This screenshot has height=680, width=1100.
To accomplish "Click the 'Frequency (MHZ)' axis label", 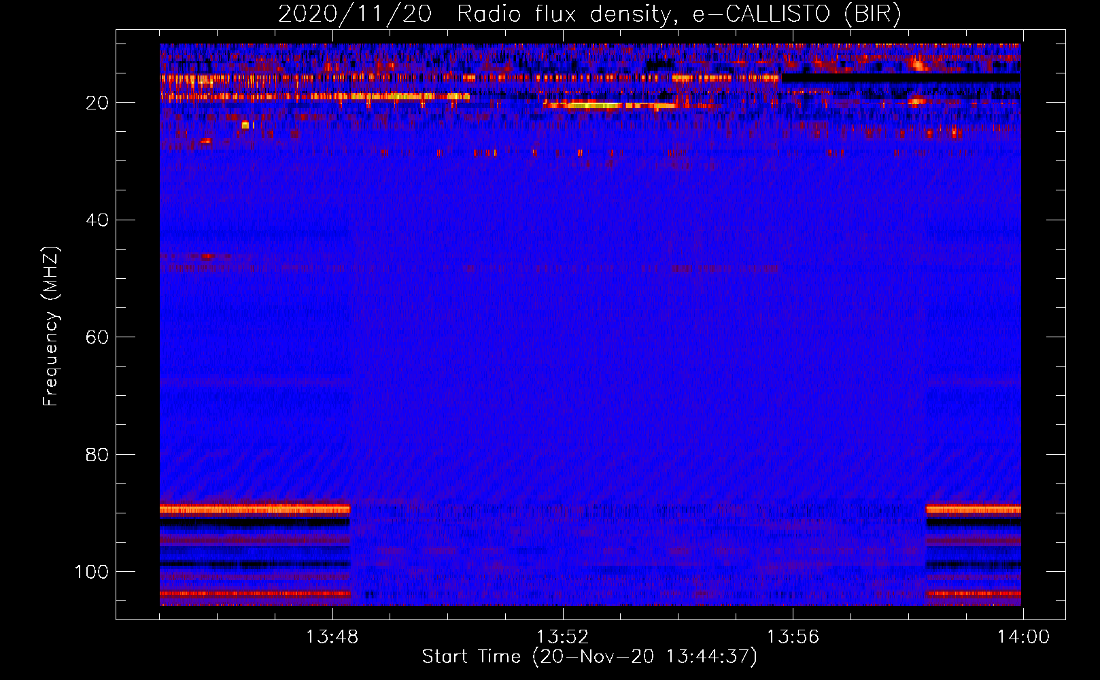I will tap(52, 326).
